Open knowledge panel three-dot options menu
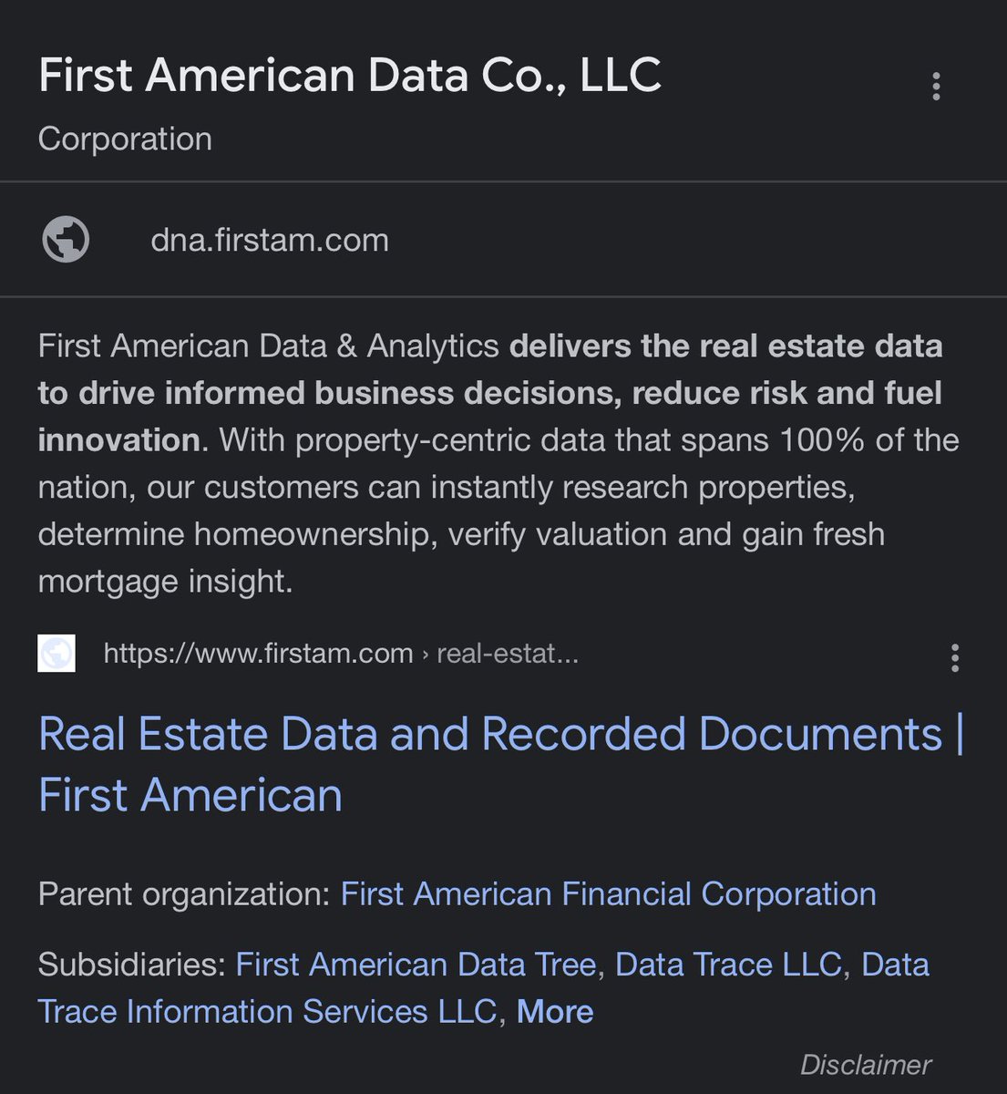This screenshot has height=1094, width=1007. [936, 87]
